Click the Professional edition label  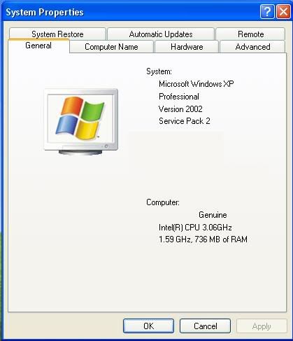point(179,97)
